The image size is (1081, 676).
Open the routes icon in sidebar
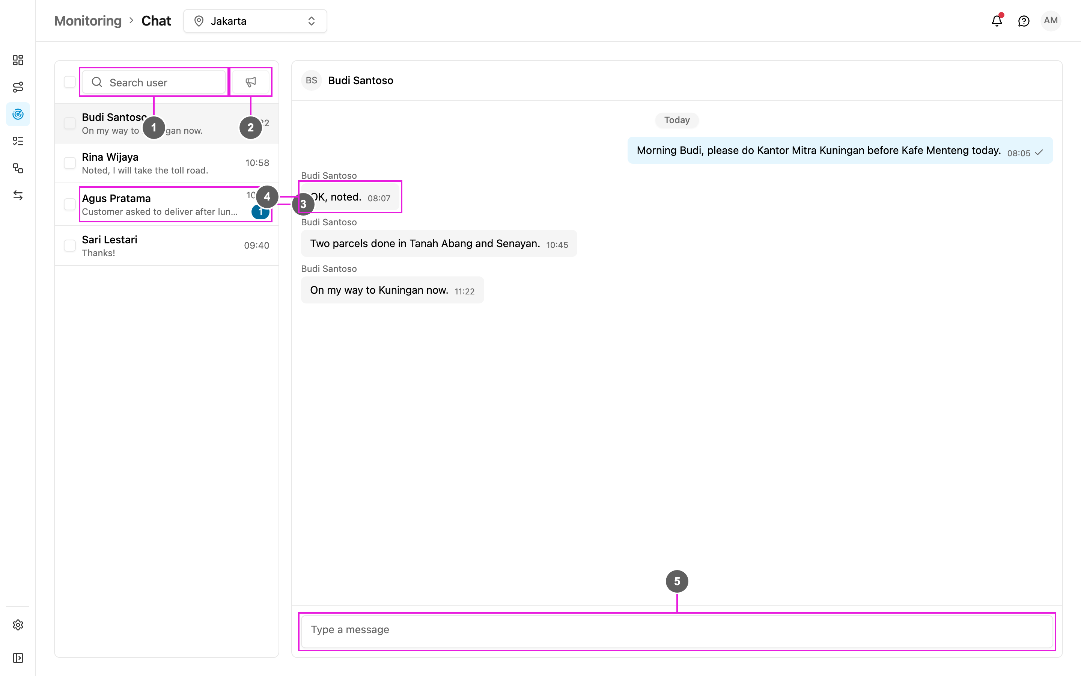tap(18, 87)
